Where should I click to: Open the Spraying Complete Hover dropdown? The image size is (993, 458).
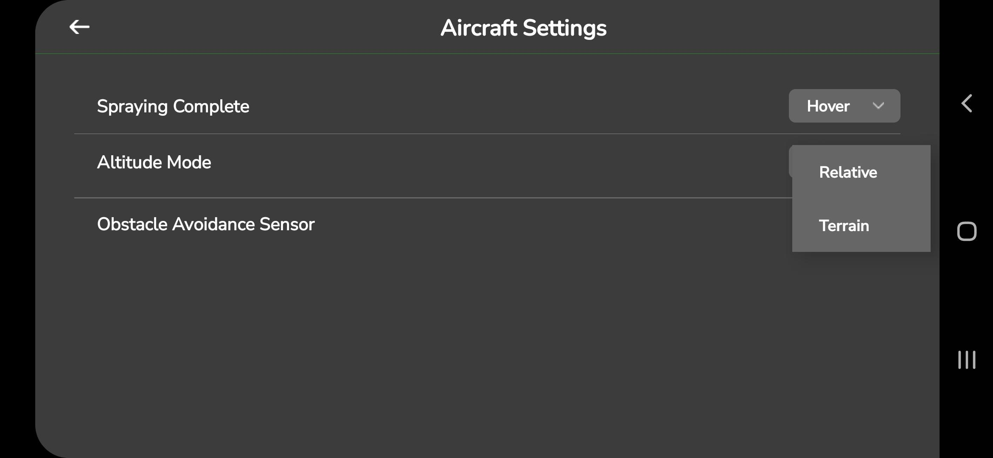point(844,106)
